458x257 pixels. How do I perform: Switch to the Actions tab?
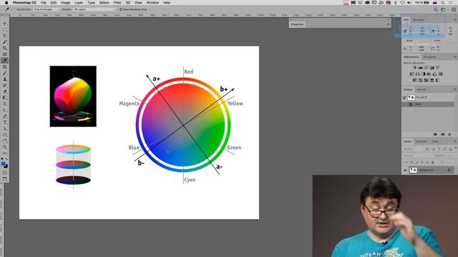422,89
